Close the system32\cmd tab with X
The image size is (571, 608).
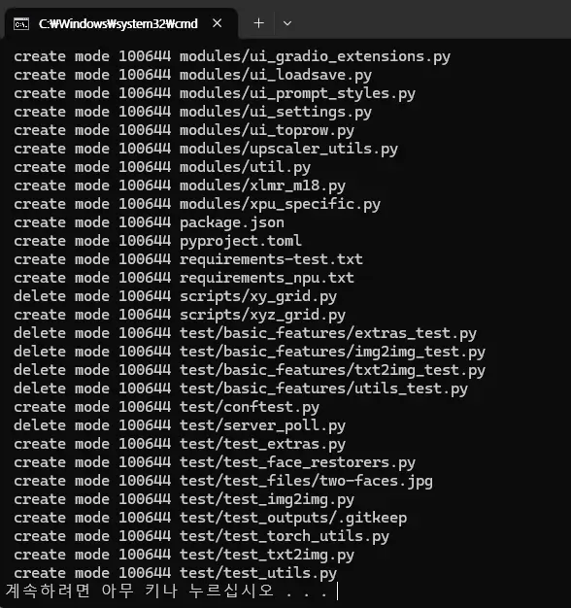point(218,23)
